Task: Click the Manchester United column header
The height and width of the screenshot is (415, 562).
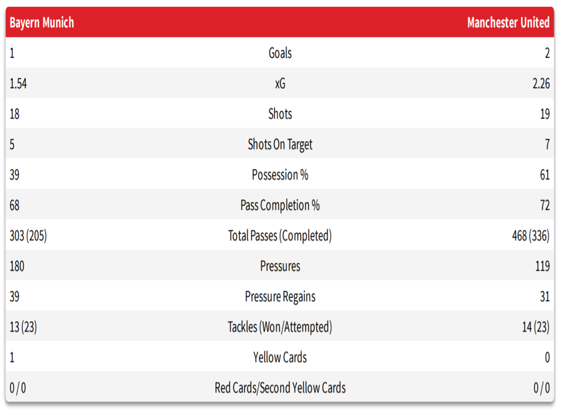Action: click(508, 23)
